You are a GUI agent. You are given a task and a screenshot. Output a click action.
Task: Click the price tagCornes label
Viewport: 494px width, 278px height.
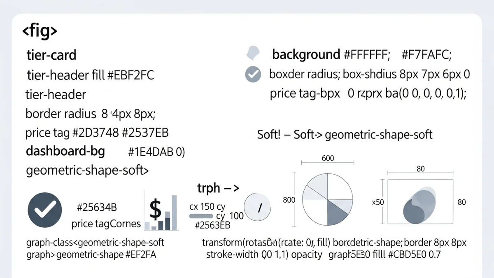(x=106, y=224)
